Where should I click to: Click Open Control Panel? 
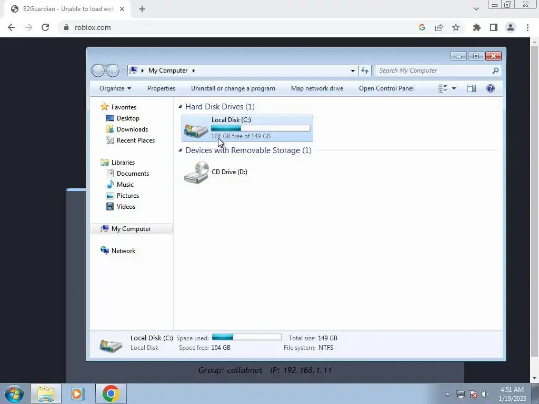coord(386,88)
